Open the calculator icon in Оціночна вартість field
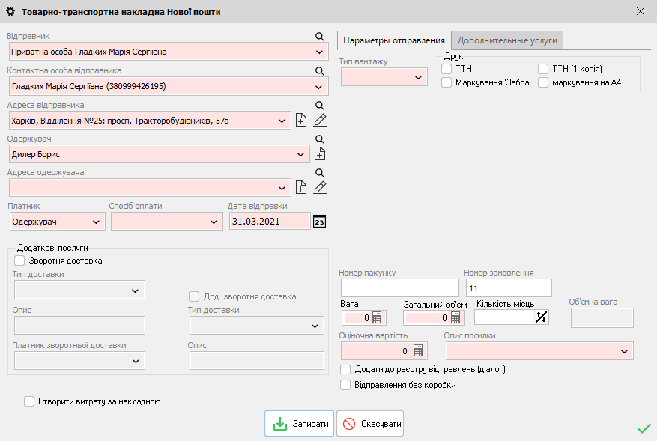This screenshot has height=441, width=657. click(x=419, y=350)
